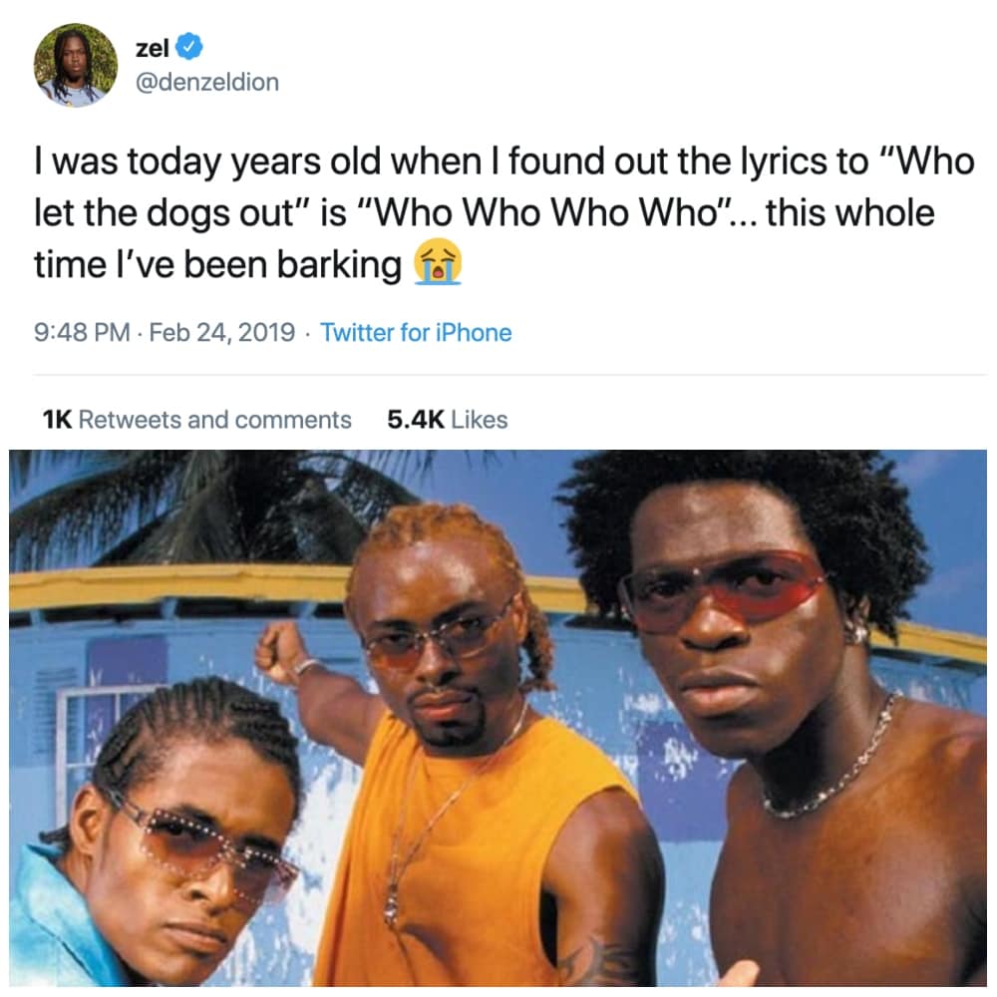Click the red sunglasses in the photo

point(723,589)
